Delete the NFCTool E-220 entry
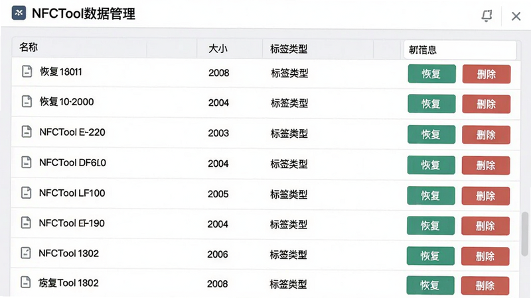 (x=486, y=135)
